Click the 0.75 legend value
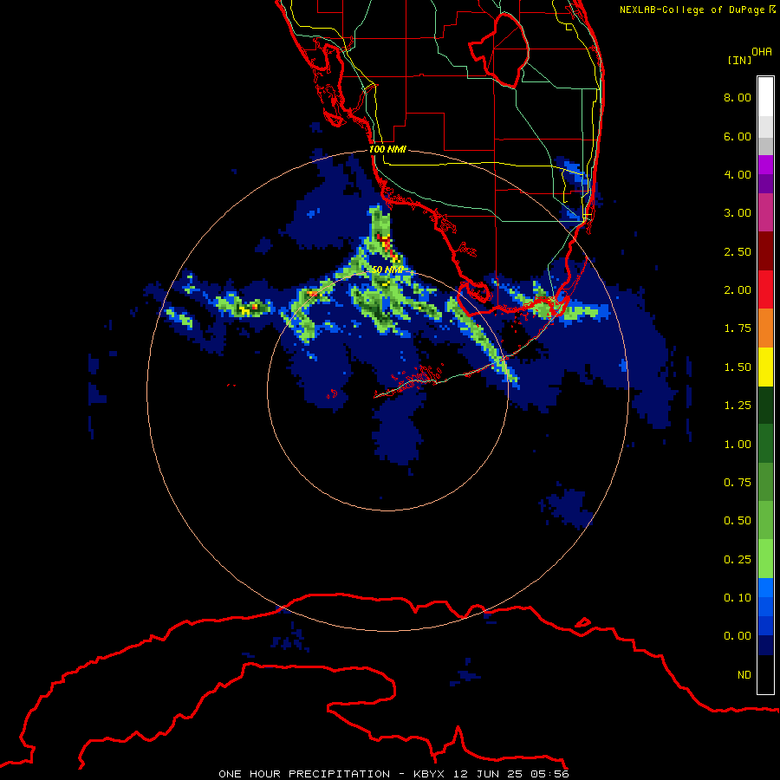The image size is (780, 780). click(738, 483)
